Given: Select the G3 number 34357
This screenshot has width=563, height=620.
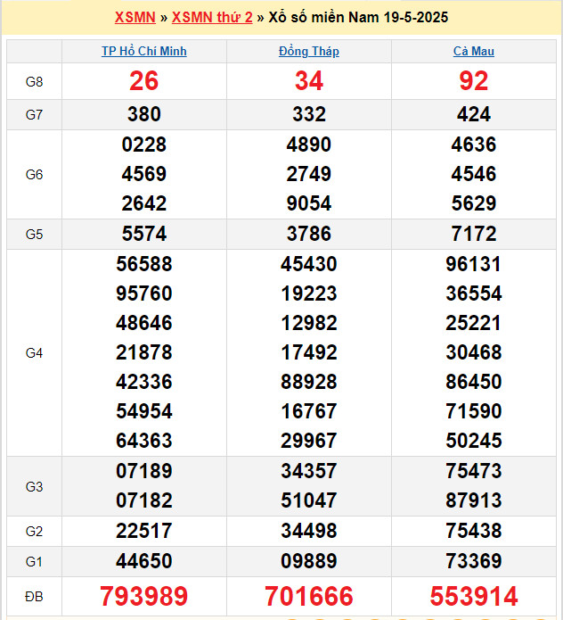Looking at the screenshot, I should 309,471.
